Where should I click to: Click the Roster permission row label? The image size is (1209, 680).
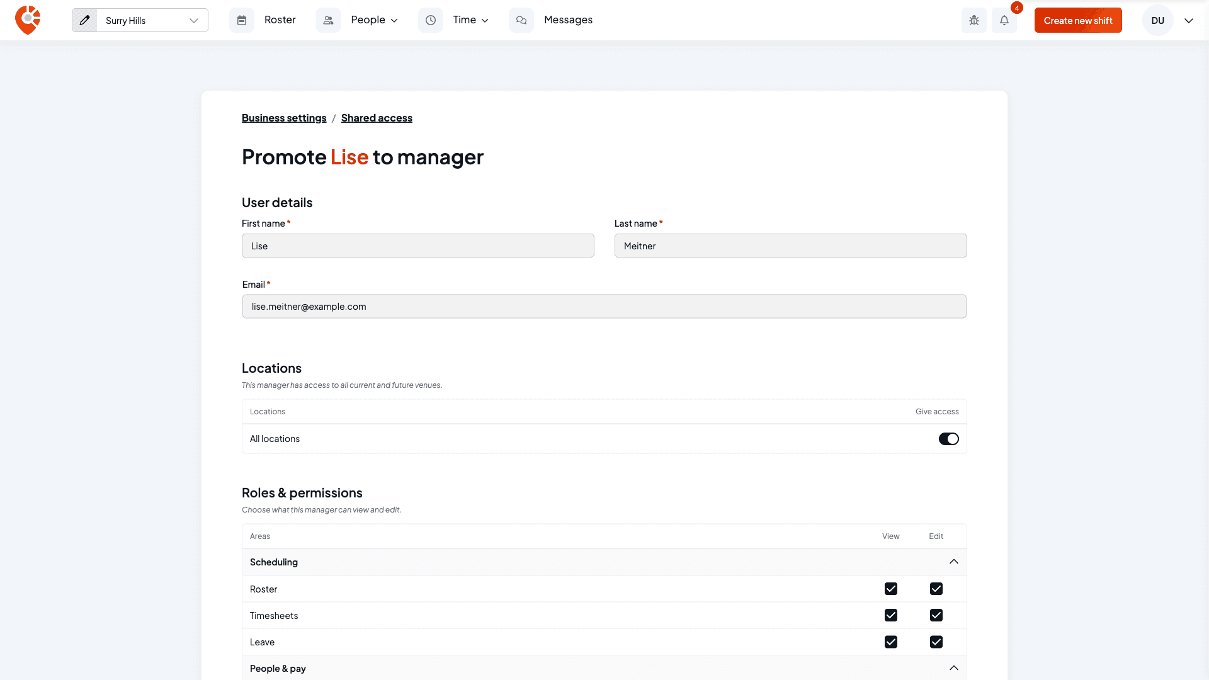(x=263, y=589)
